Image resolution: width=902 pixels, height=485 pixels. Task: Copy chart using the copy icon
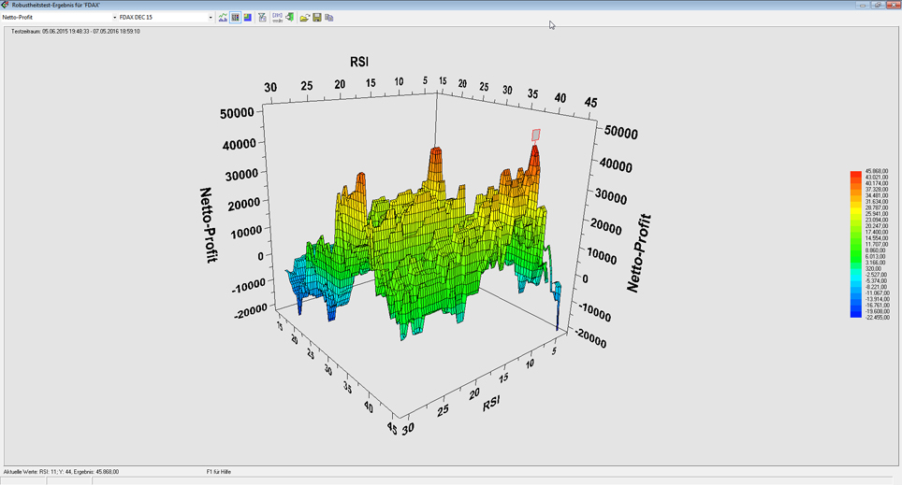tap(329, 17)
